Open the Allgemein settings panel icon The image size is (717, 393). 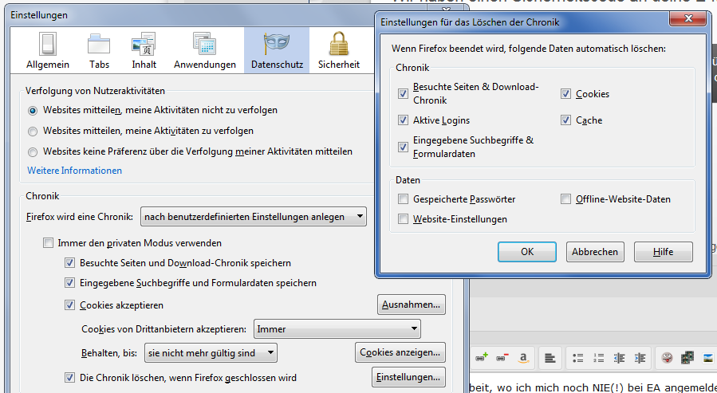(48, 43)
